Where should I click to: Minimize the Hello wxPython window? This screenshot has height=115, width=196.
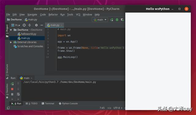[172, 9]
